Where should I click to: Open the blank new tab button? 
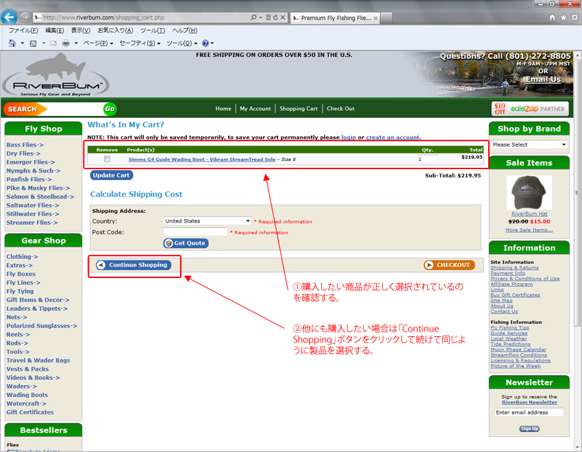386,18
